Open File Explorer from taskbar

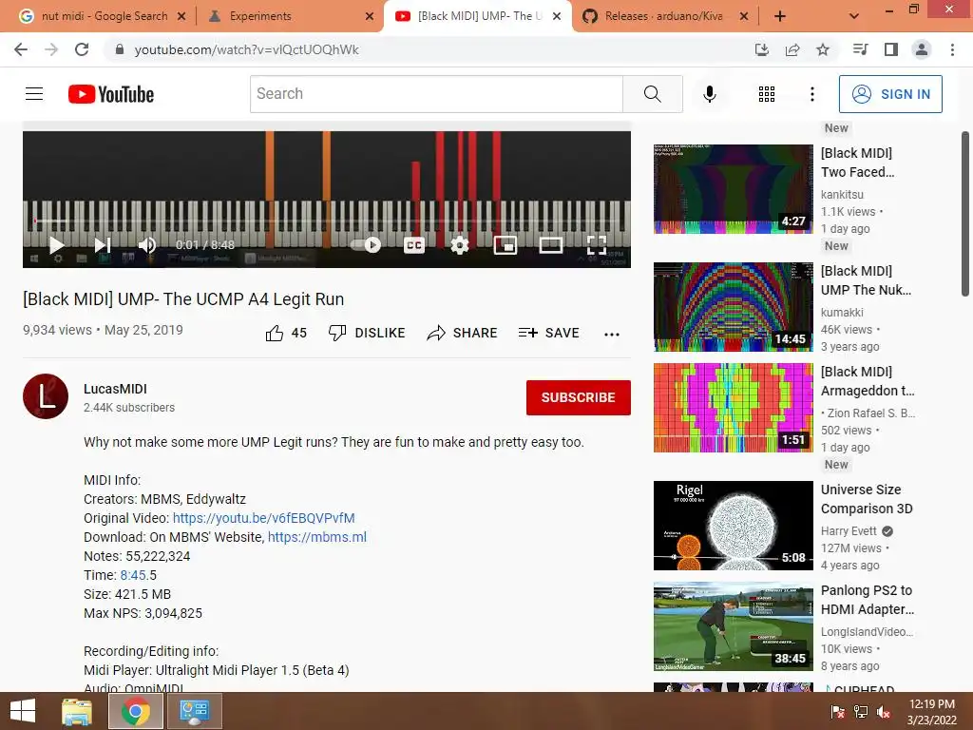77,711
